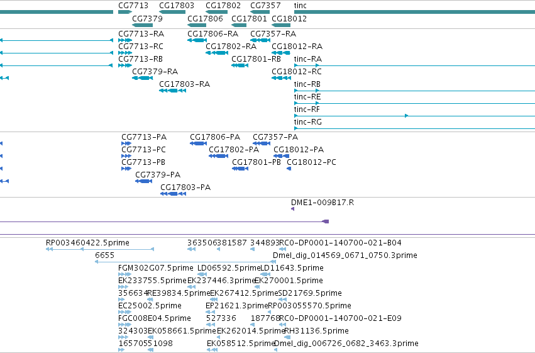Select transcript CG17802-RA
Screen dimensions: 535x353
point(231,47)
